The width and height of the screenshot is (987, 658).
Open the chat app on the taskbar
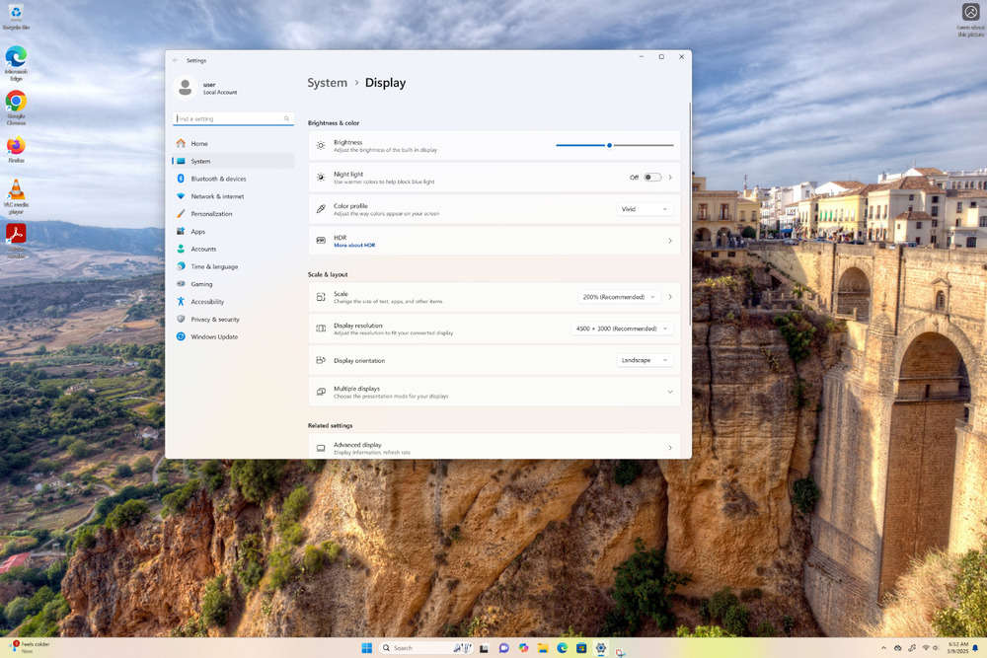point(503,648)
